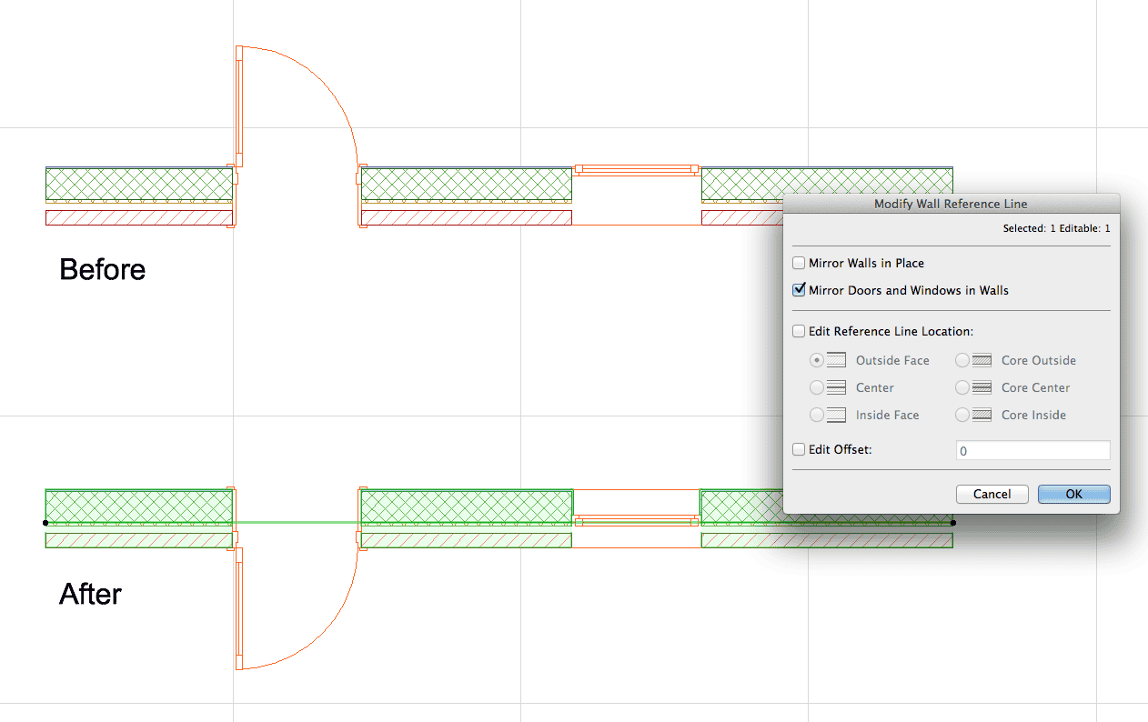Select the Core Center radio button
The width and height of the screenshot is (1148, 722).
click(962, 387)
